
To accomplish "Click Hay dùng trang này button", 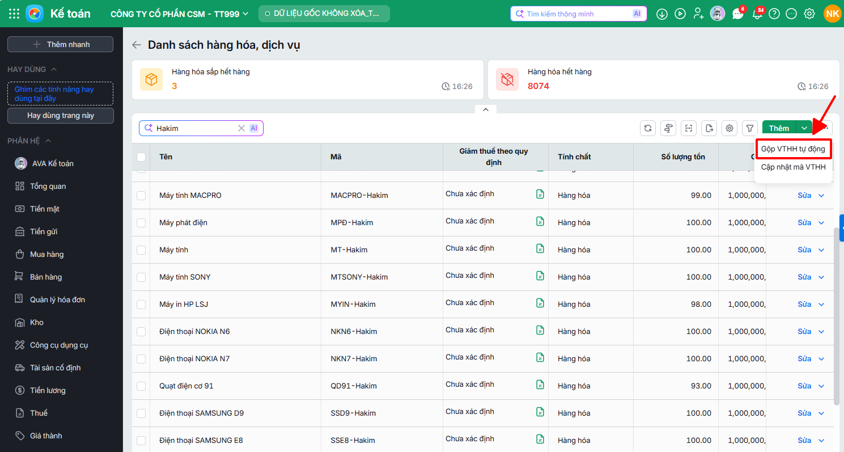I will tap(61, 116).
